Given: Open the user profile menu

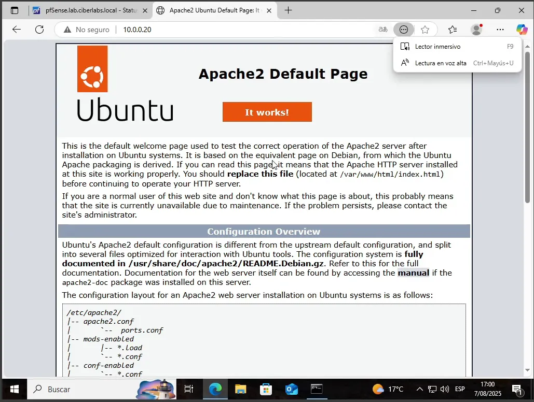Looking at the screenshot, I should click(x=476, y=30).
